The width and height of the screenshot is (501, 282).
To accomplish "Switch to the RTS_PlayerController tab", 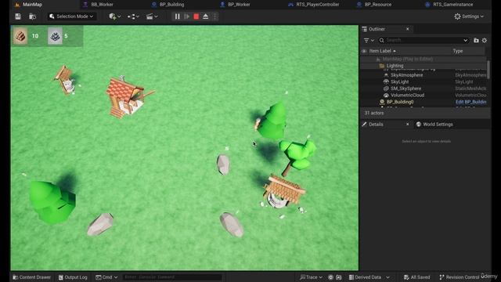I will tap(317, 5).
